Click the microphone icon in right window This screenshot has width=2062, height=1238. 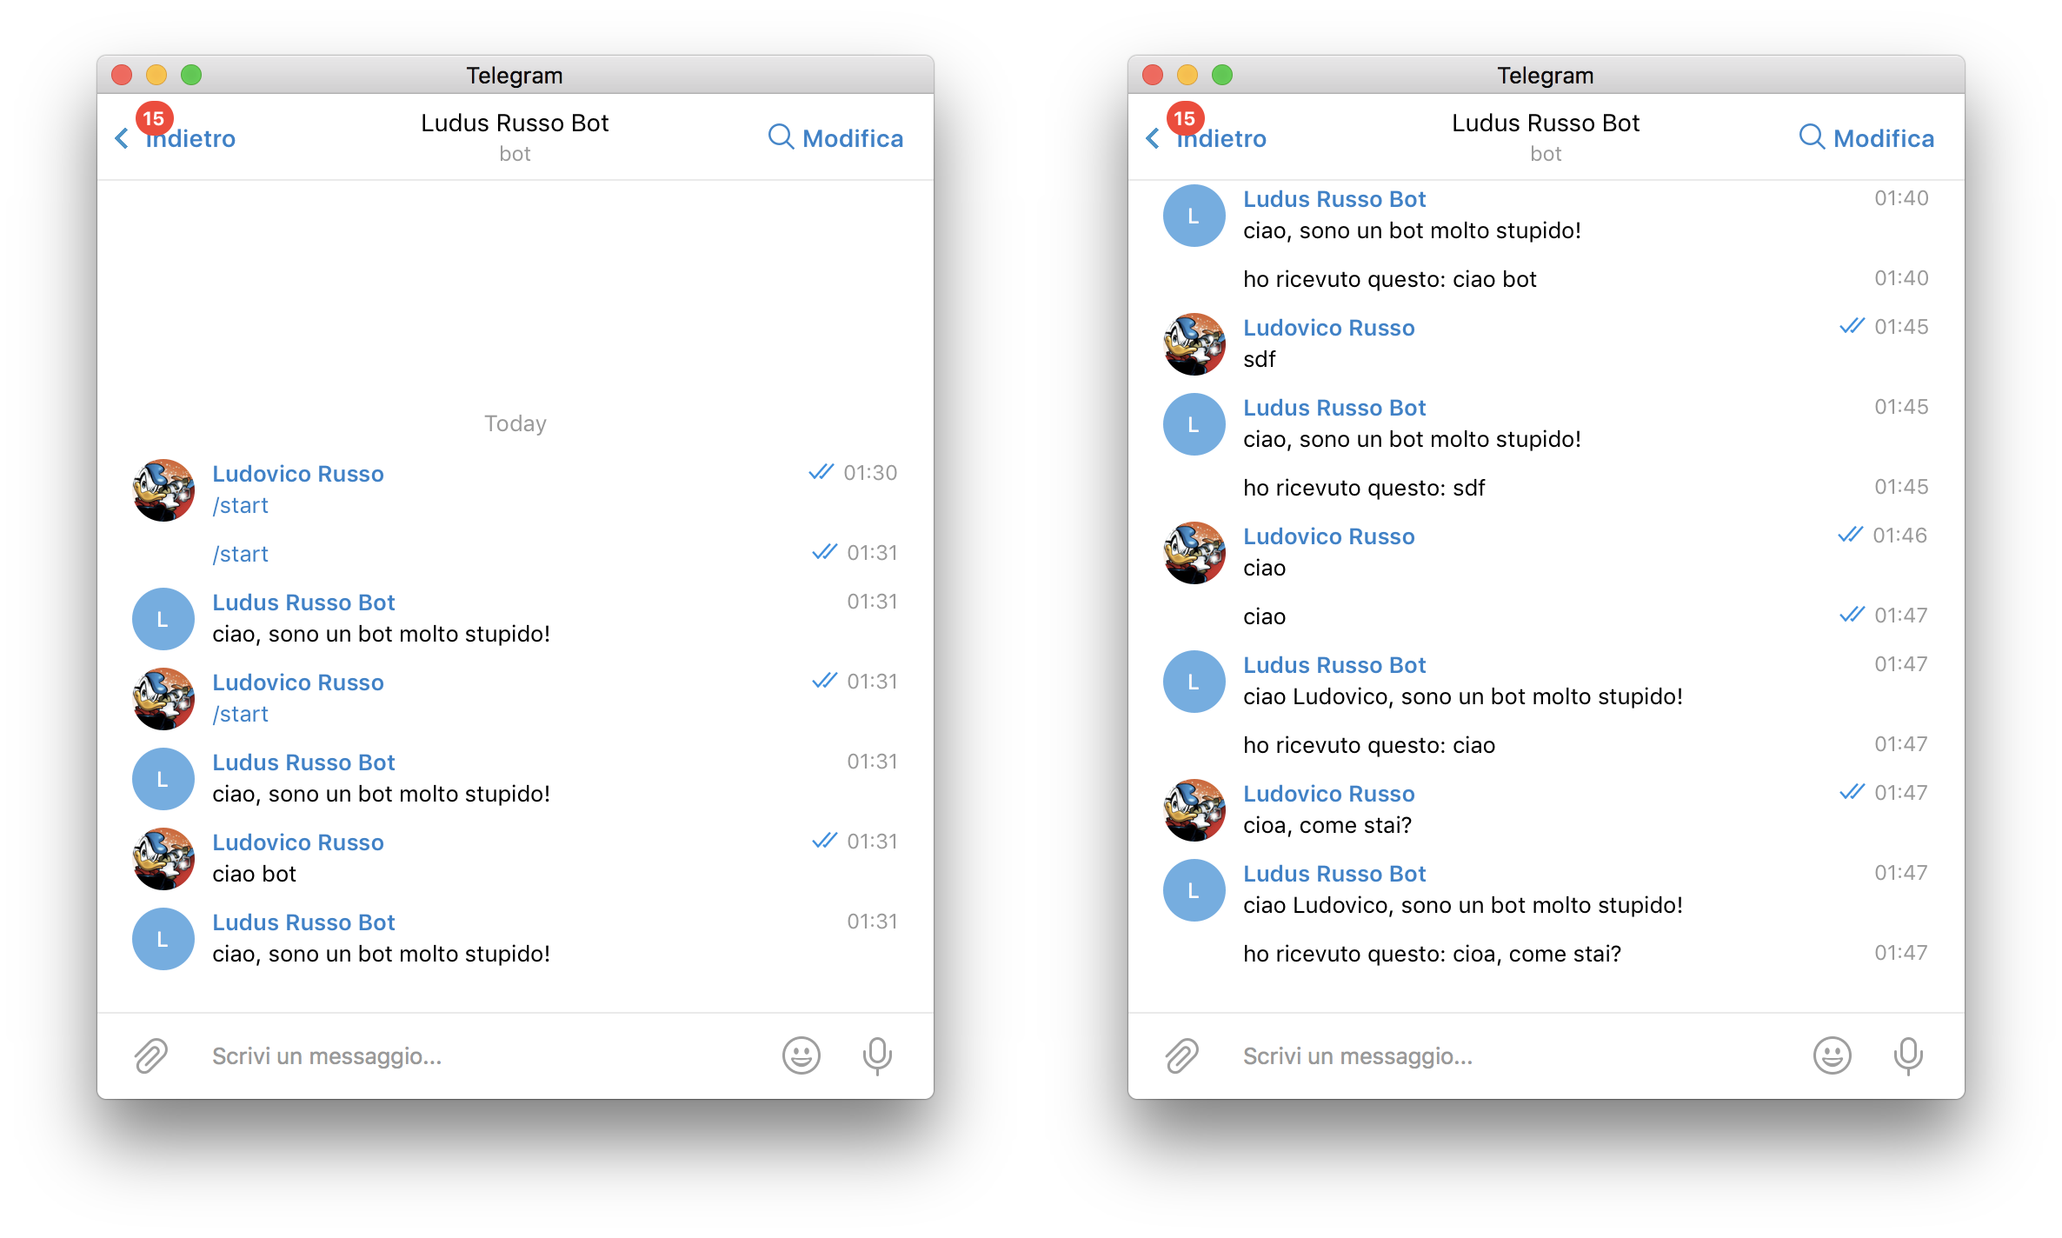click(1908, 1055)
